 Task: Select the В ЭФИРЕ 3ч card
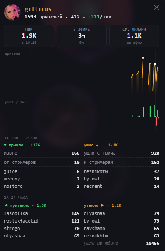82,36
